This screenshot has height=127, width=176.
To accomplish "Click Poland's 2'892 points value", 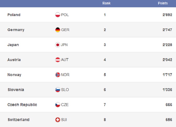I will (167, 15).
